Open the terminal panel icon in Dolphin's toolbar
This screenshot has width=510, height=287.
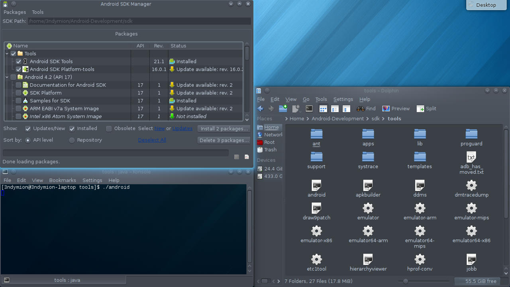309,108
